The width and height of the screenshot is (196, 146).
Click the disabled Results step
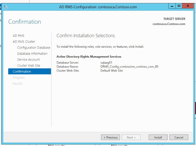tap(17, 83)
